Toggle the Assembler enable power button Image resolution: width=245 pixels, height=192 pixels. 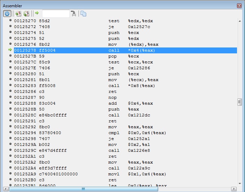(x=7, y=14)
